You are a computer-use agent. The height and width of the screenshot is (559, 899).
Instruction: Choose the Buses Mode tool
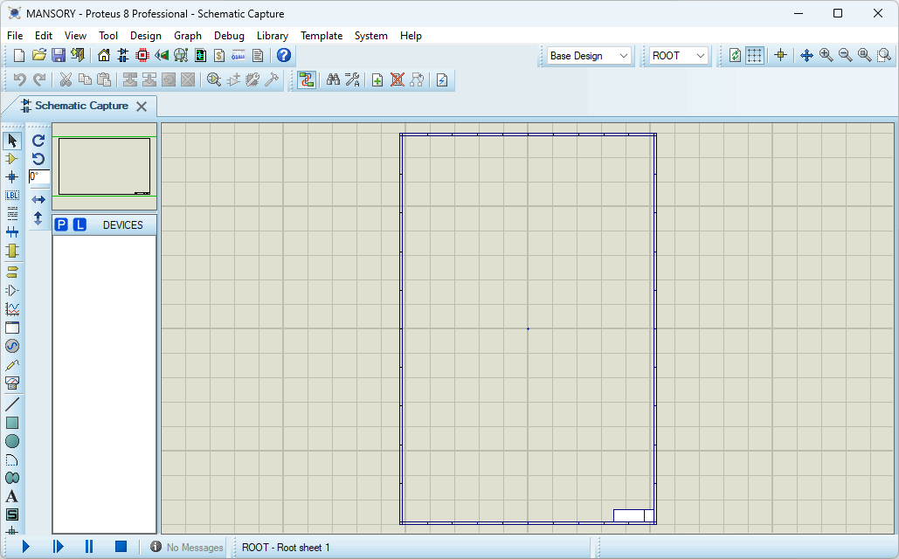pyautogui.click(x=12, y=230)
